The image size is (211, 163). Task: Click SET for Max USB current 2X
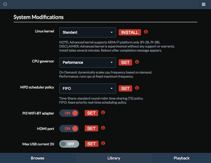[92, 144]
